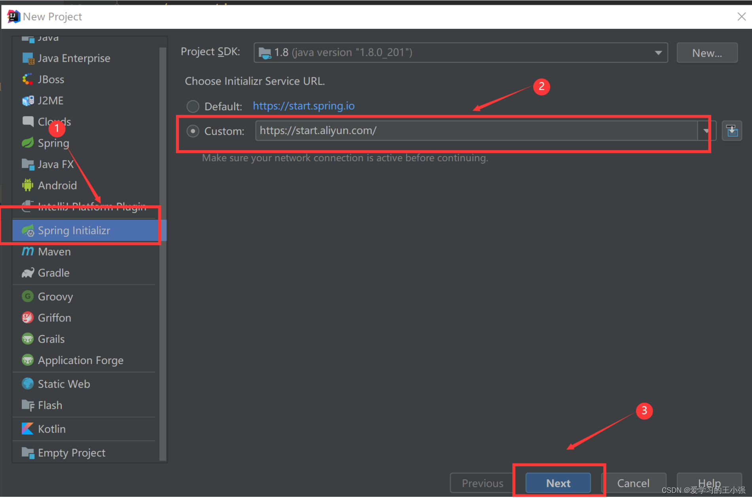Screen dimensions: 752x498
Task: Click the Grails icon
Action: coord(28,339)
